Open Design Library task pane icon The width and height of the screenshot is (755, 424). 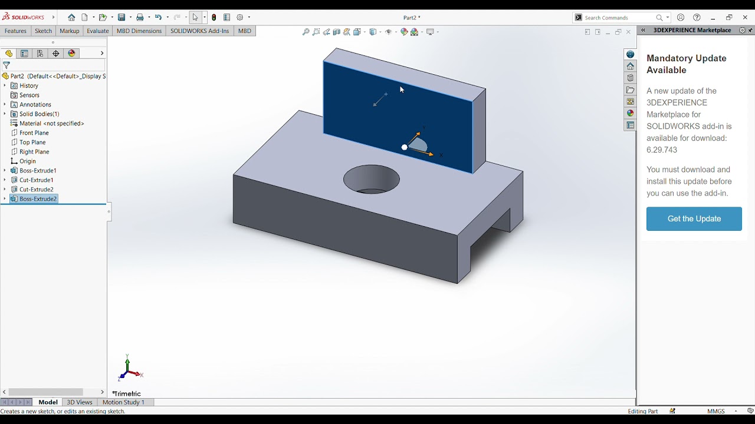pos(631,78)
